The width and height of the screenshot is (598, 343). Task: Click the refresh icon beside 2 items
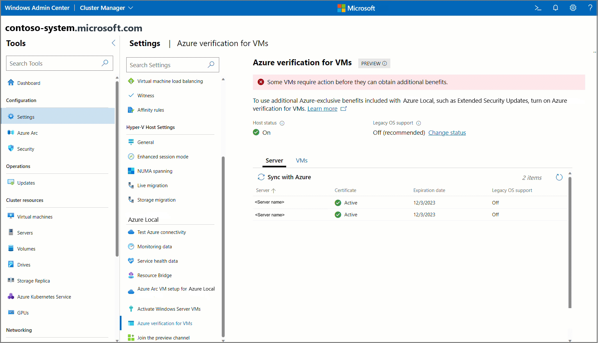tap(559, 177)
